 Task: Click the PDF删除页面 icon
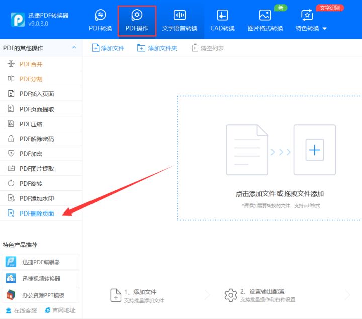click(11, 213)
